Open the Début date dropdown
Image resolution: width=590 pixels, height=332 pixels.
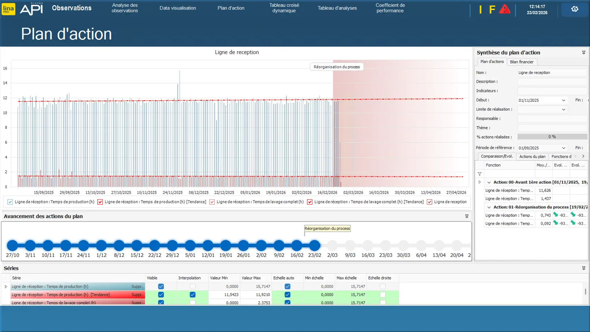pos(563,100)
